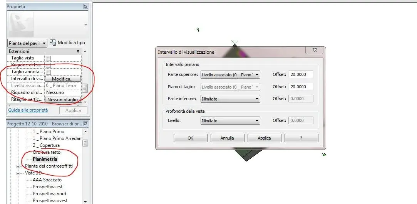417x204 pixels.
Task: Click the Nessun ritaglio button
Action: coord(63,100)
